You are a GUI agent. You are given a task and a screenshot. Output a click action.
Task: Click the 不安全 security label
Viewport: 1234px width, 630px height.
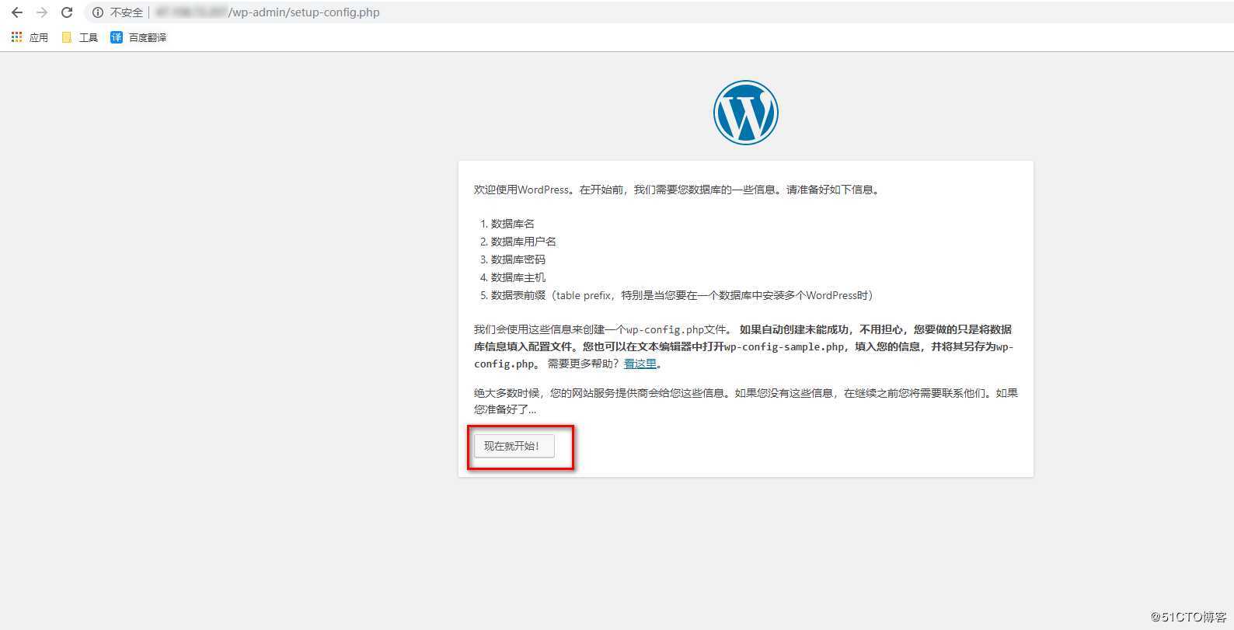pos(127,12)
